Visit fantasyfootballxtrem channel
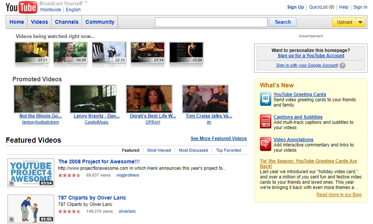373x224 pixels. pos(40,122)
